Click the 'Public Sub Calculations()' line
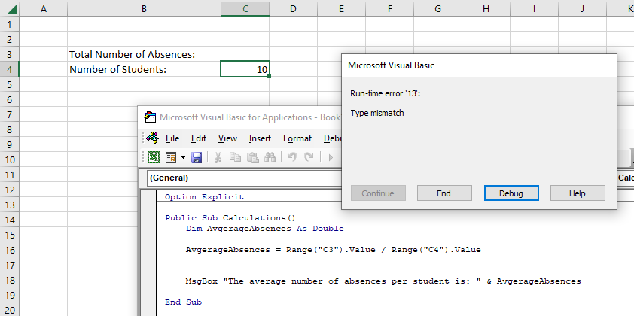The image size is (634, 316). click(230, 217)
